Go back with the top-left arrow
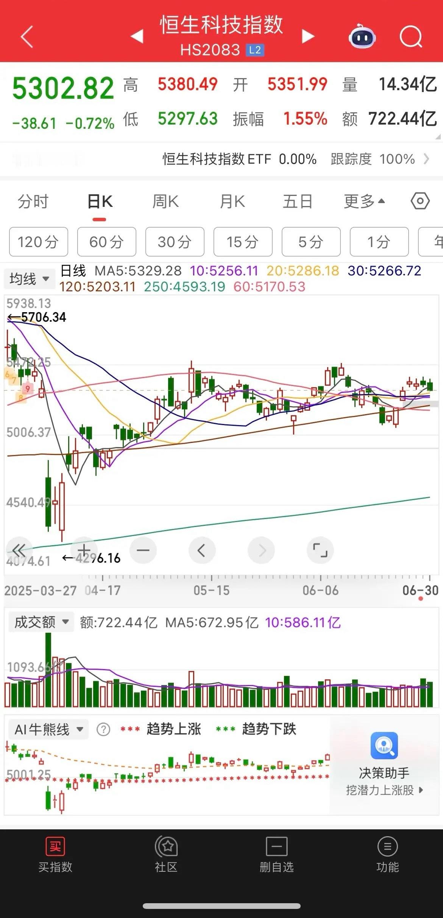 point(27,37)
